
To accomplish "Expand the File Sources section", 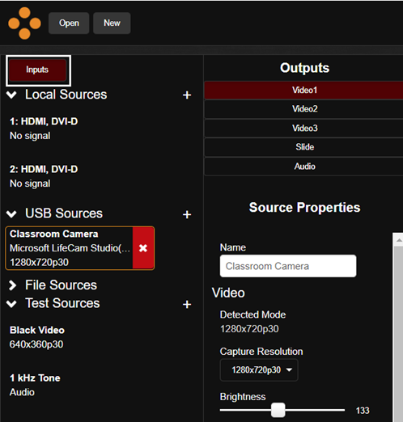I will tap(12, 285).
